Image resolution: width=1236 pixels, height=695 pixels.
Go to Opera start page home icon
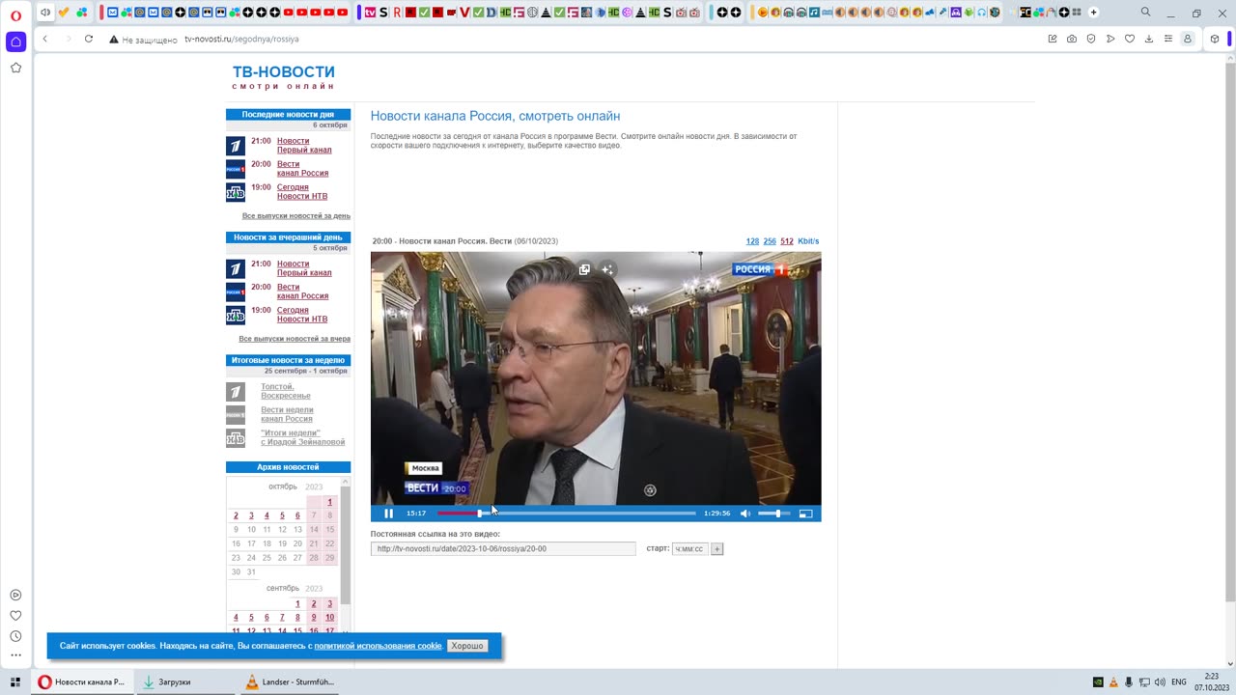(x=15, y=42)
